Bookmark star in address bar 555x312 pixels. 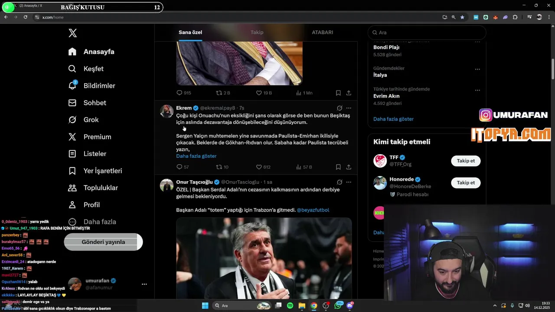(462, 17)
